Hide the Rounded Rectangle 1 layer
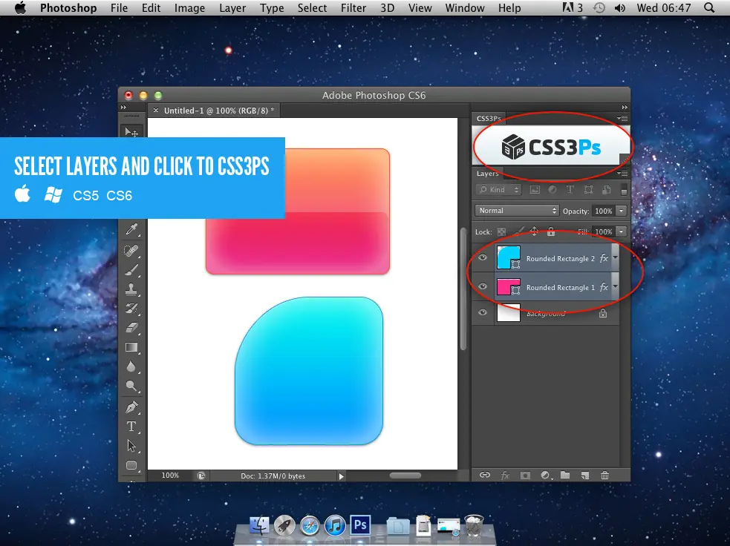This screenshot has width=730, height=546. click(x=483, y=286)
